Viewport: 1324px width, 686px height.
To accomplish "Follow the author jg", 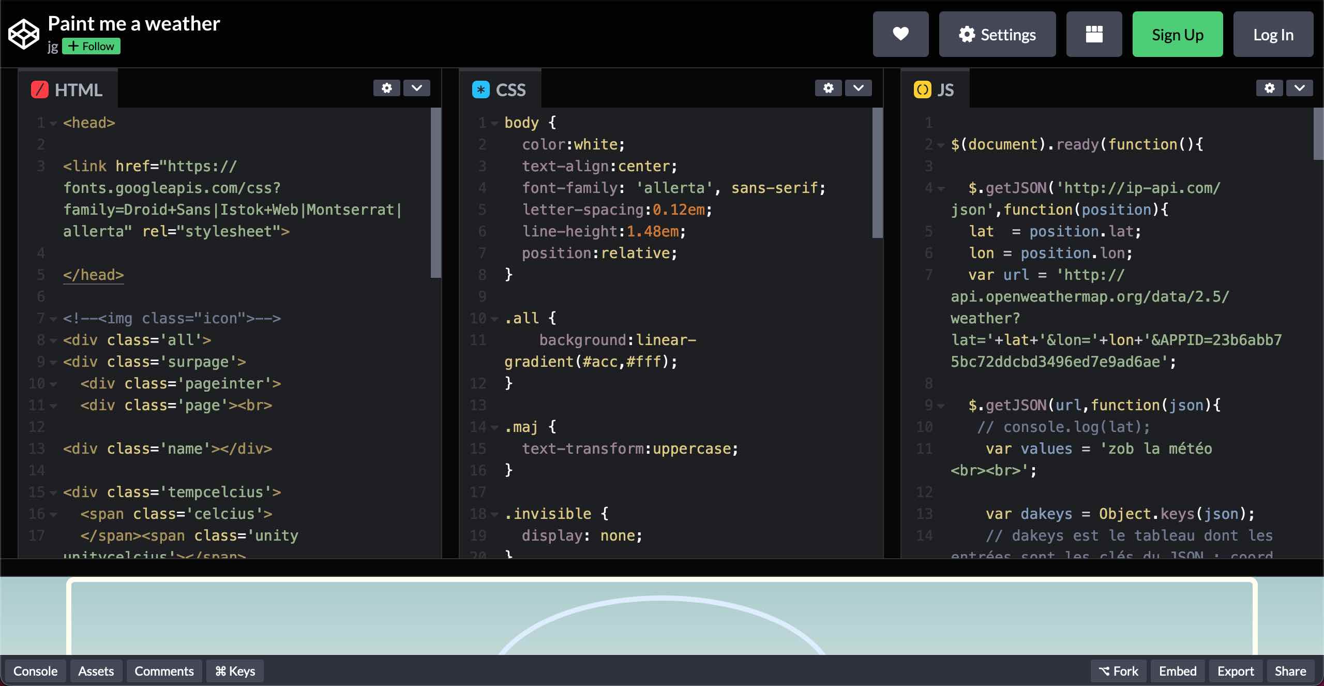I will (x=92, y=47).
